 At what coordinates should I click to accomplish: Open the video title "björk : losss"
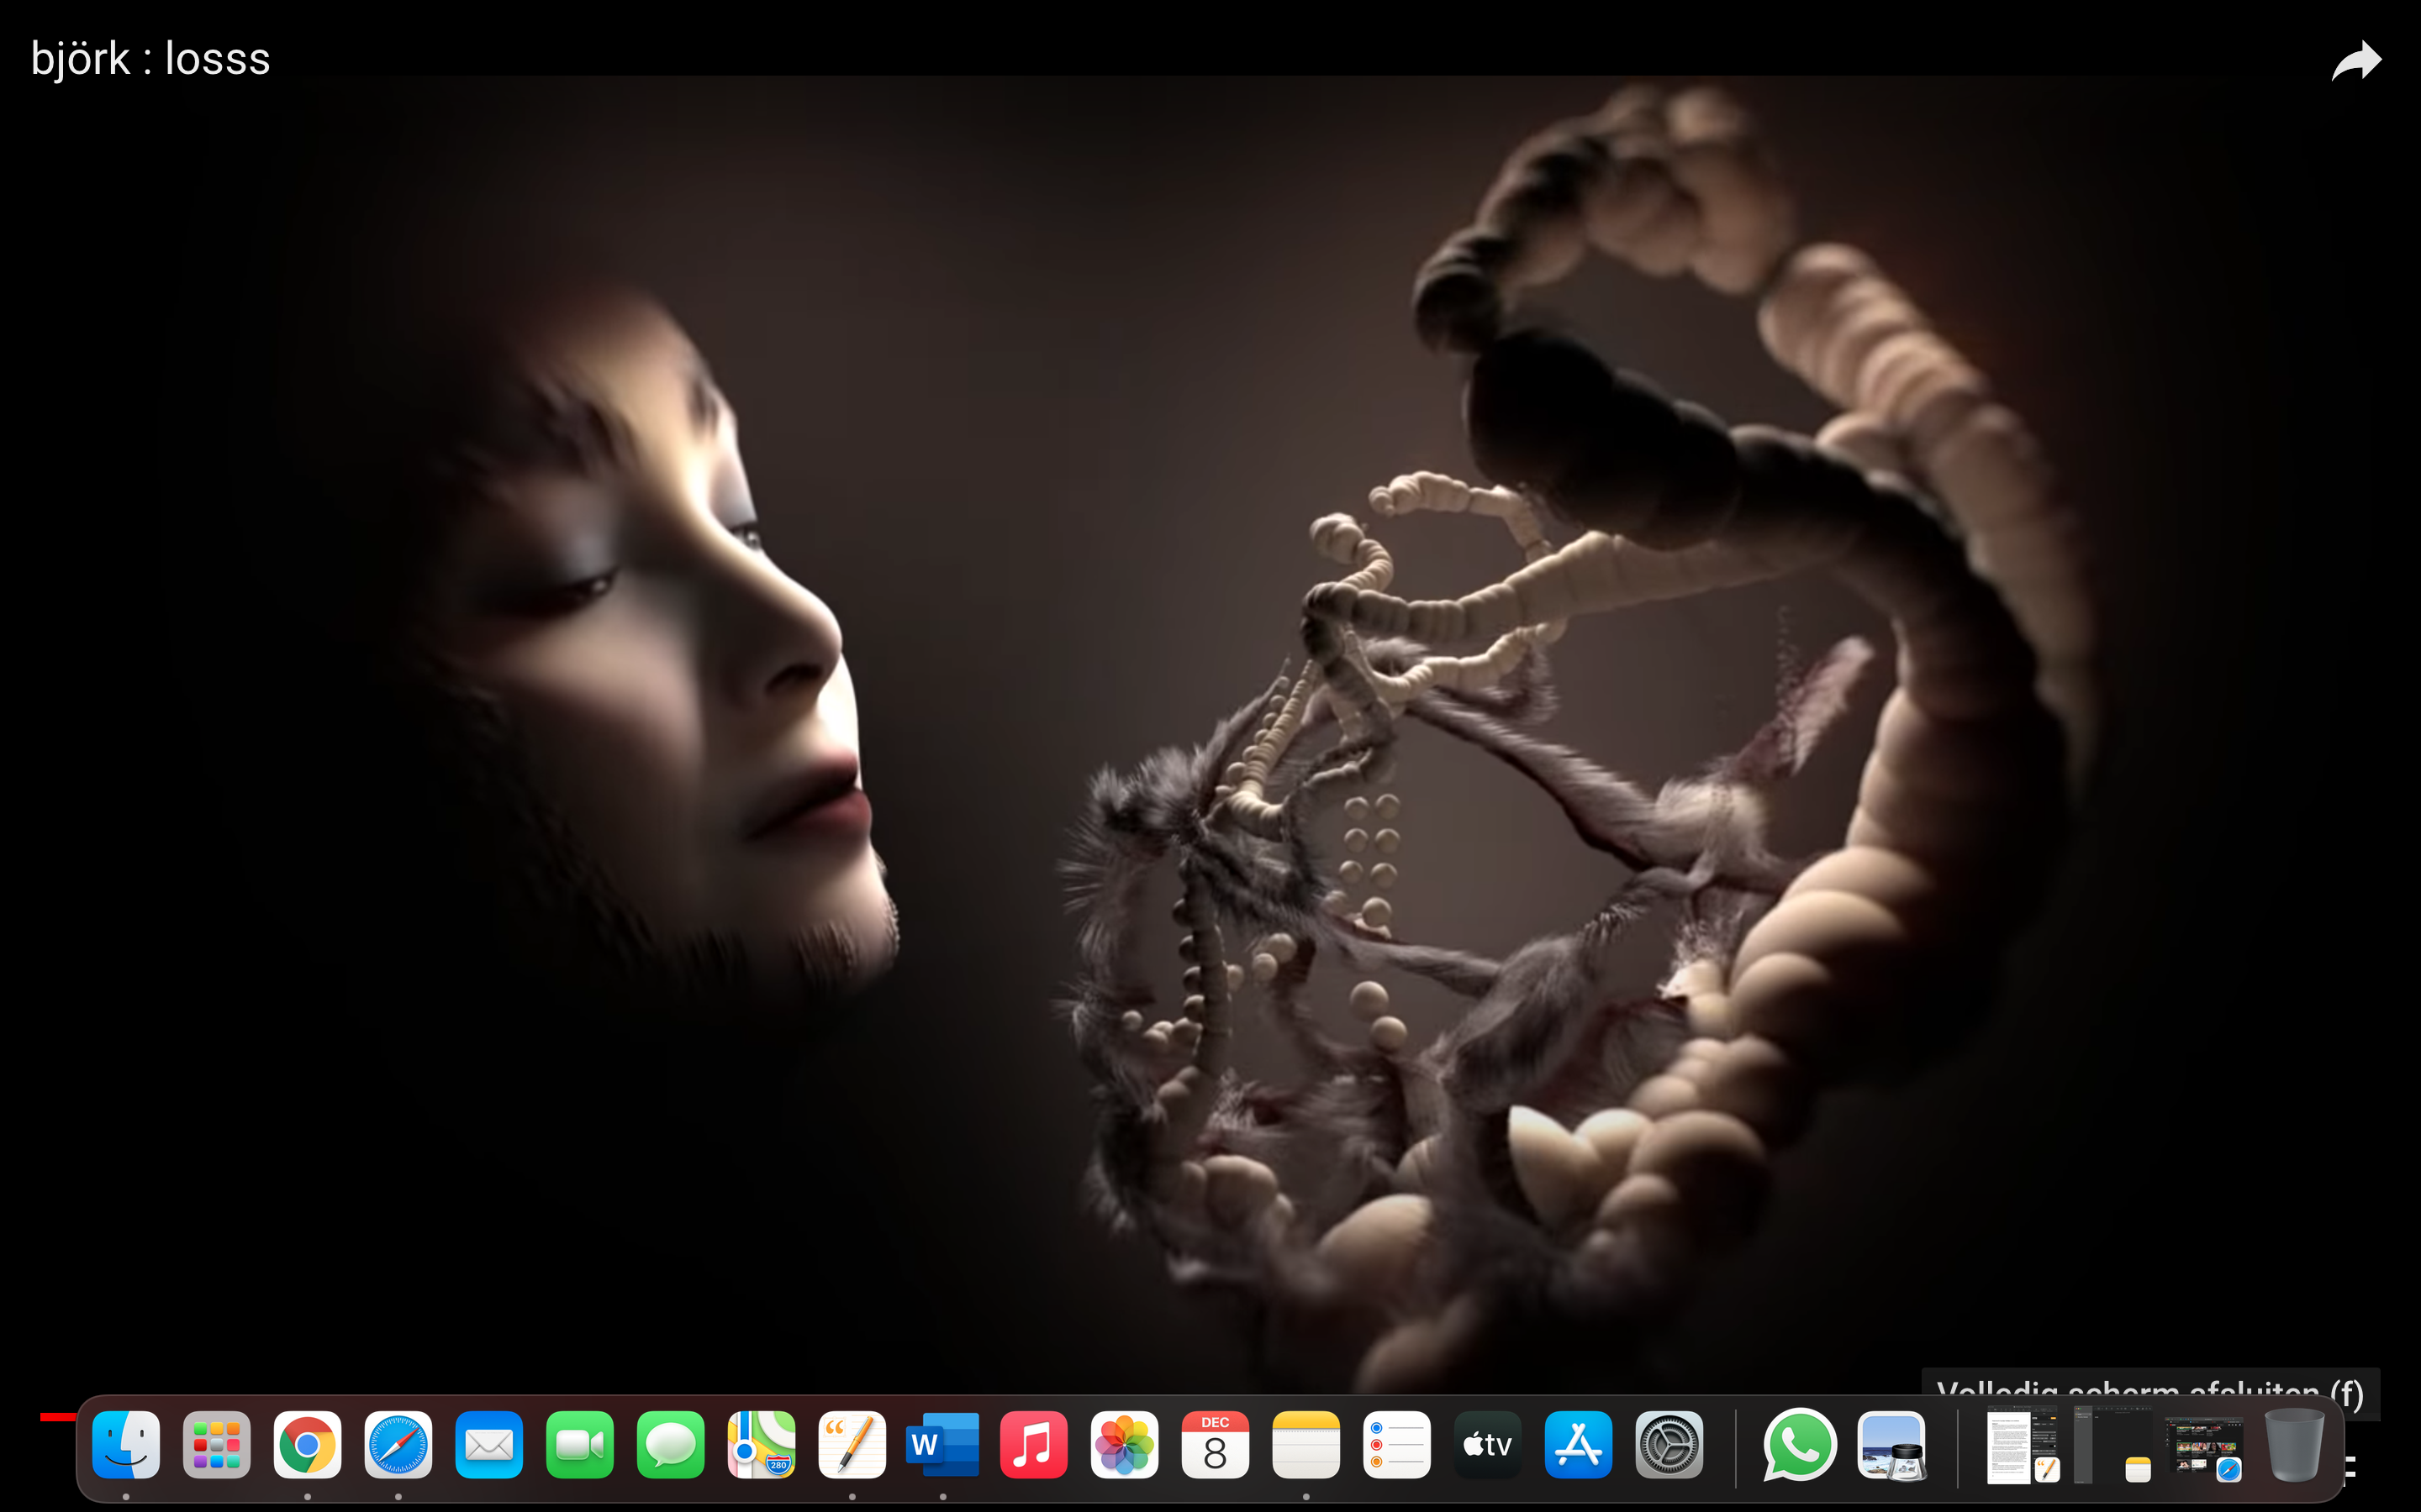150,59
